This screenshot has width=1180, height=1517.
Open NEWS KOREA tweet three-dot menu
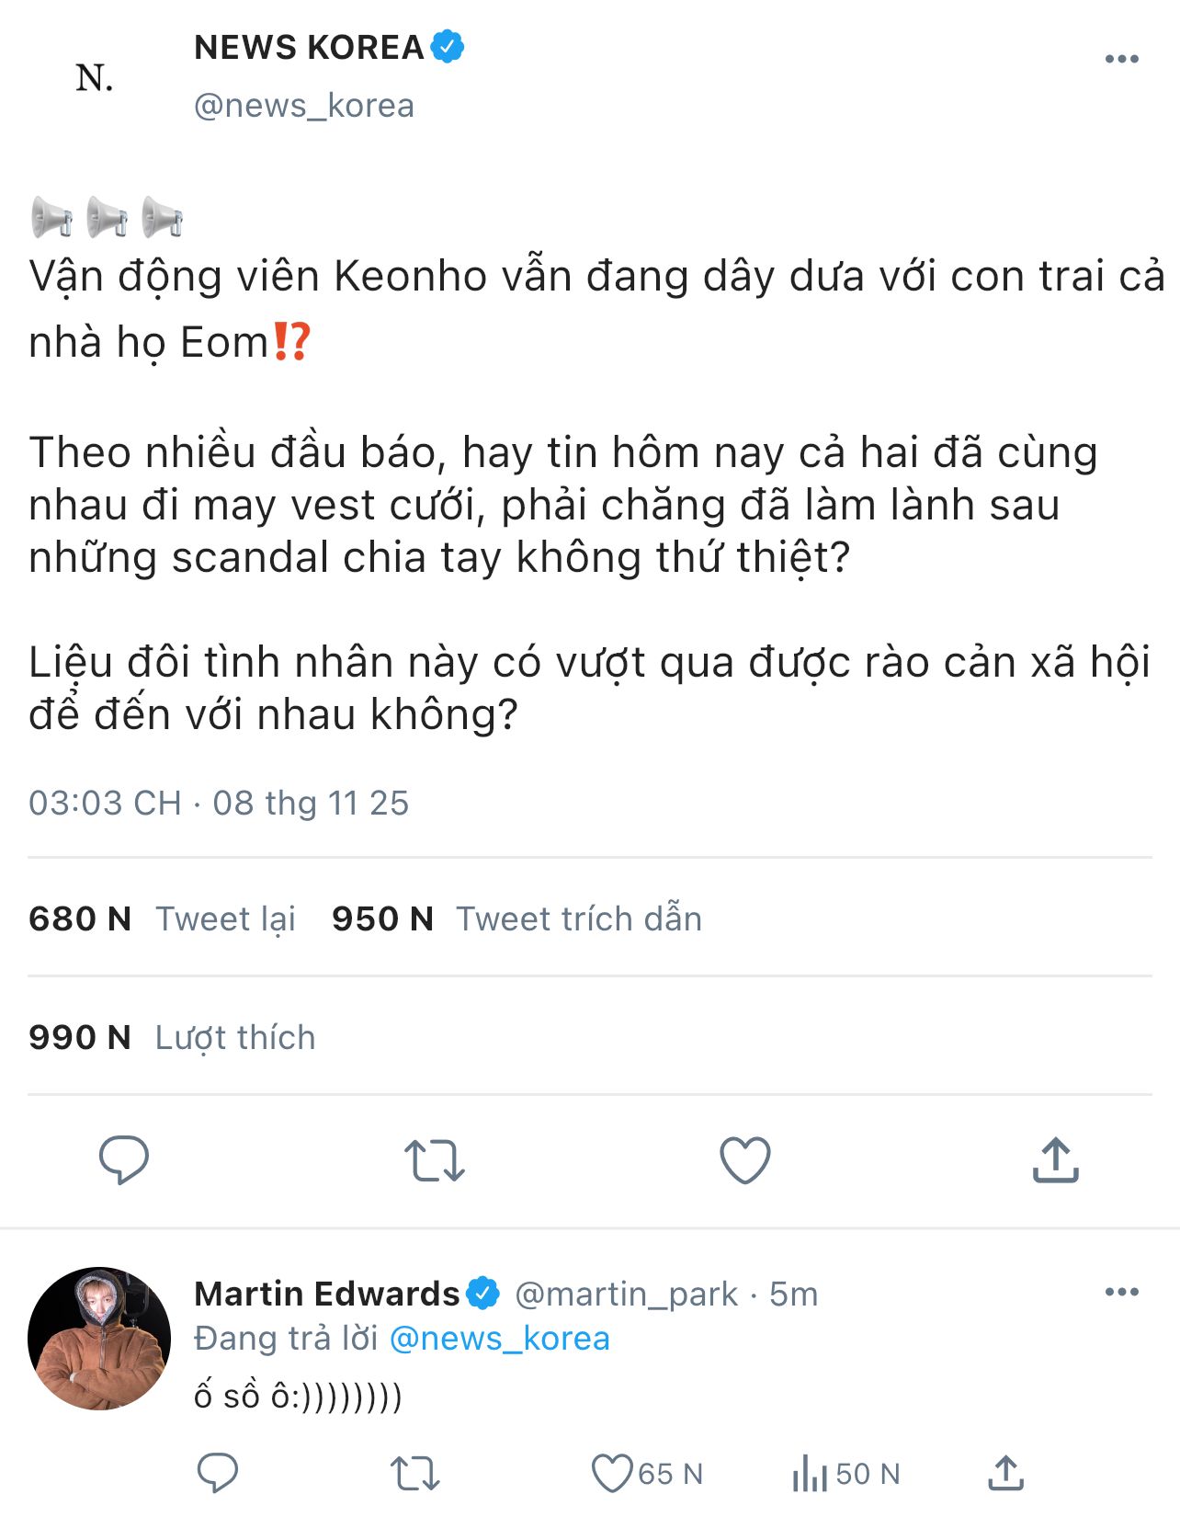pos(1121,59)
